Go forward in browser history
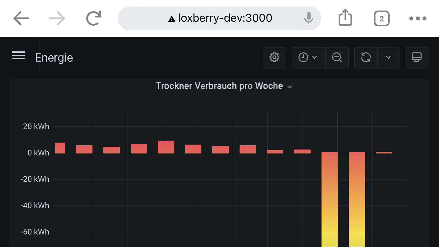This screenshot has height=247, width=439. [x=57, y=18]
